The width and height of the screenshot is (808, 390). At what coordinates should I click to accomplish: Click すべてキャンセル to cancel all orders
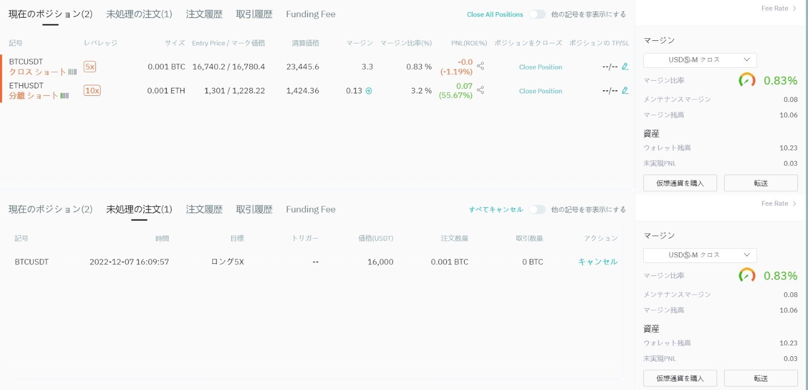tap(496, 209)
